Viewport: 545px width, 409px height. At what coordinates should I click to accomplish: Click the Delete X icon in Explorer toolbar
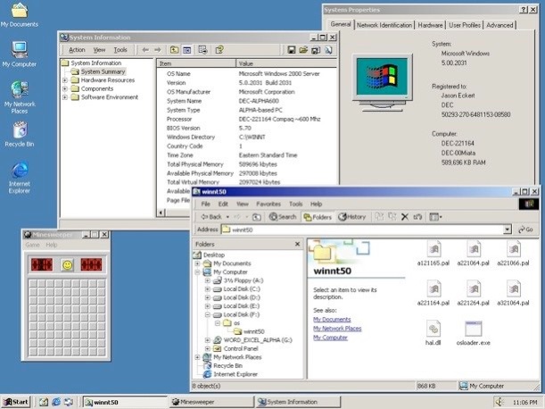(x=405, y=216)
